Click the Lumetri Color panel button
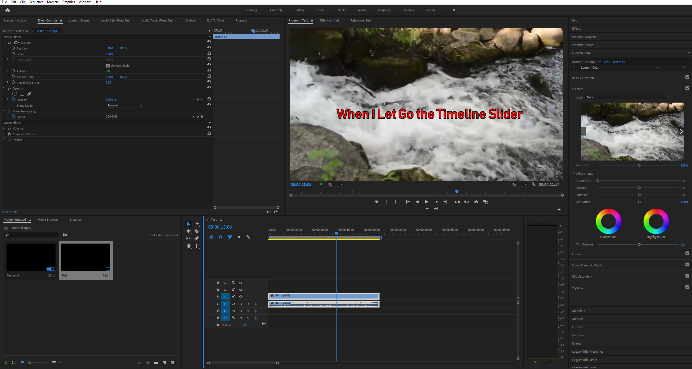Screen dimensions: 692x369 [x=581, y=53]
